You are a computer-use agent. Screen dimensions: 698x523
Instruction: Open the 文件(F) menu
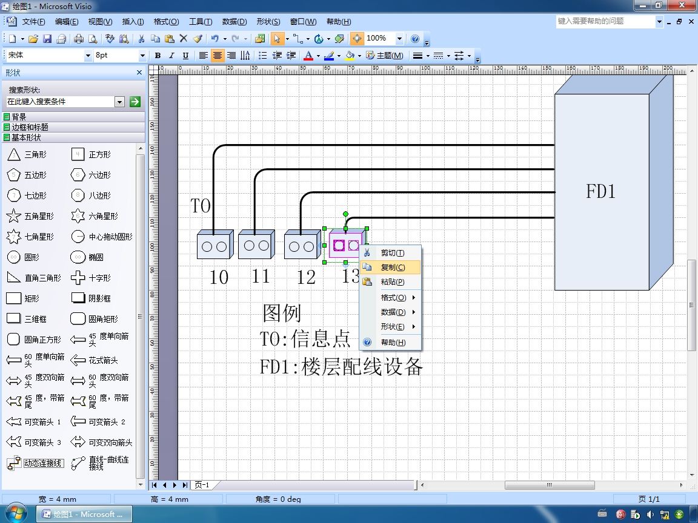tap(34, 21)
